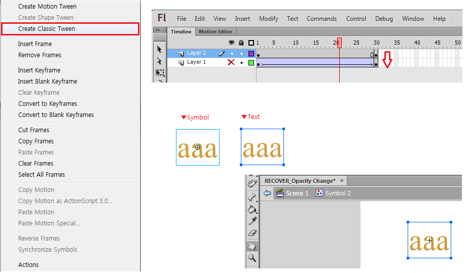
Task: Open the File menu
Action: (x=182, y=18)
